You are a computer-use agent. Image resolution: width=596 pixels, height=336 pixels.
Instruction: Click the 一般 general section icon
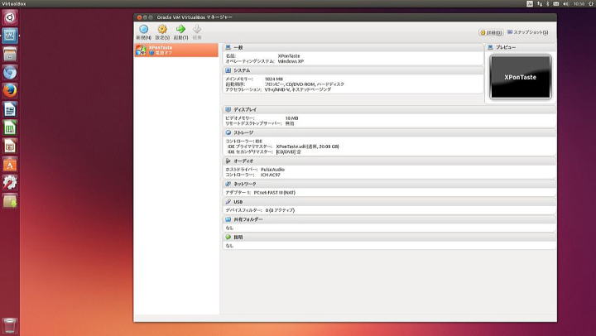pyautogui.click(x=228, y=47)
